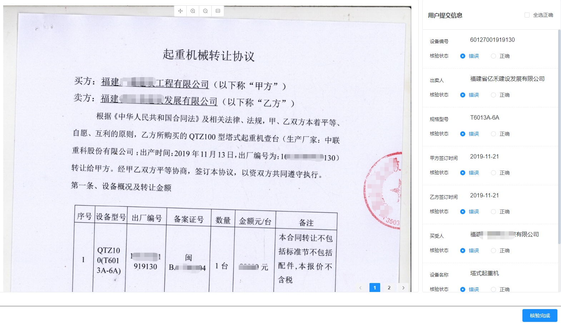Screen dimensions: 561x323
Task: Click the 金额元/台 table header in document
Action: [x=255, y=221]
